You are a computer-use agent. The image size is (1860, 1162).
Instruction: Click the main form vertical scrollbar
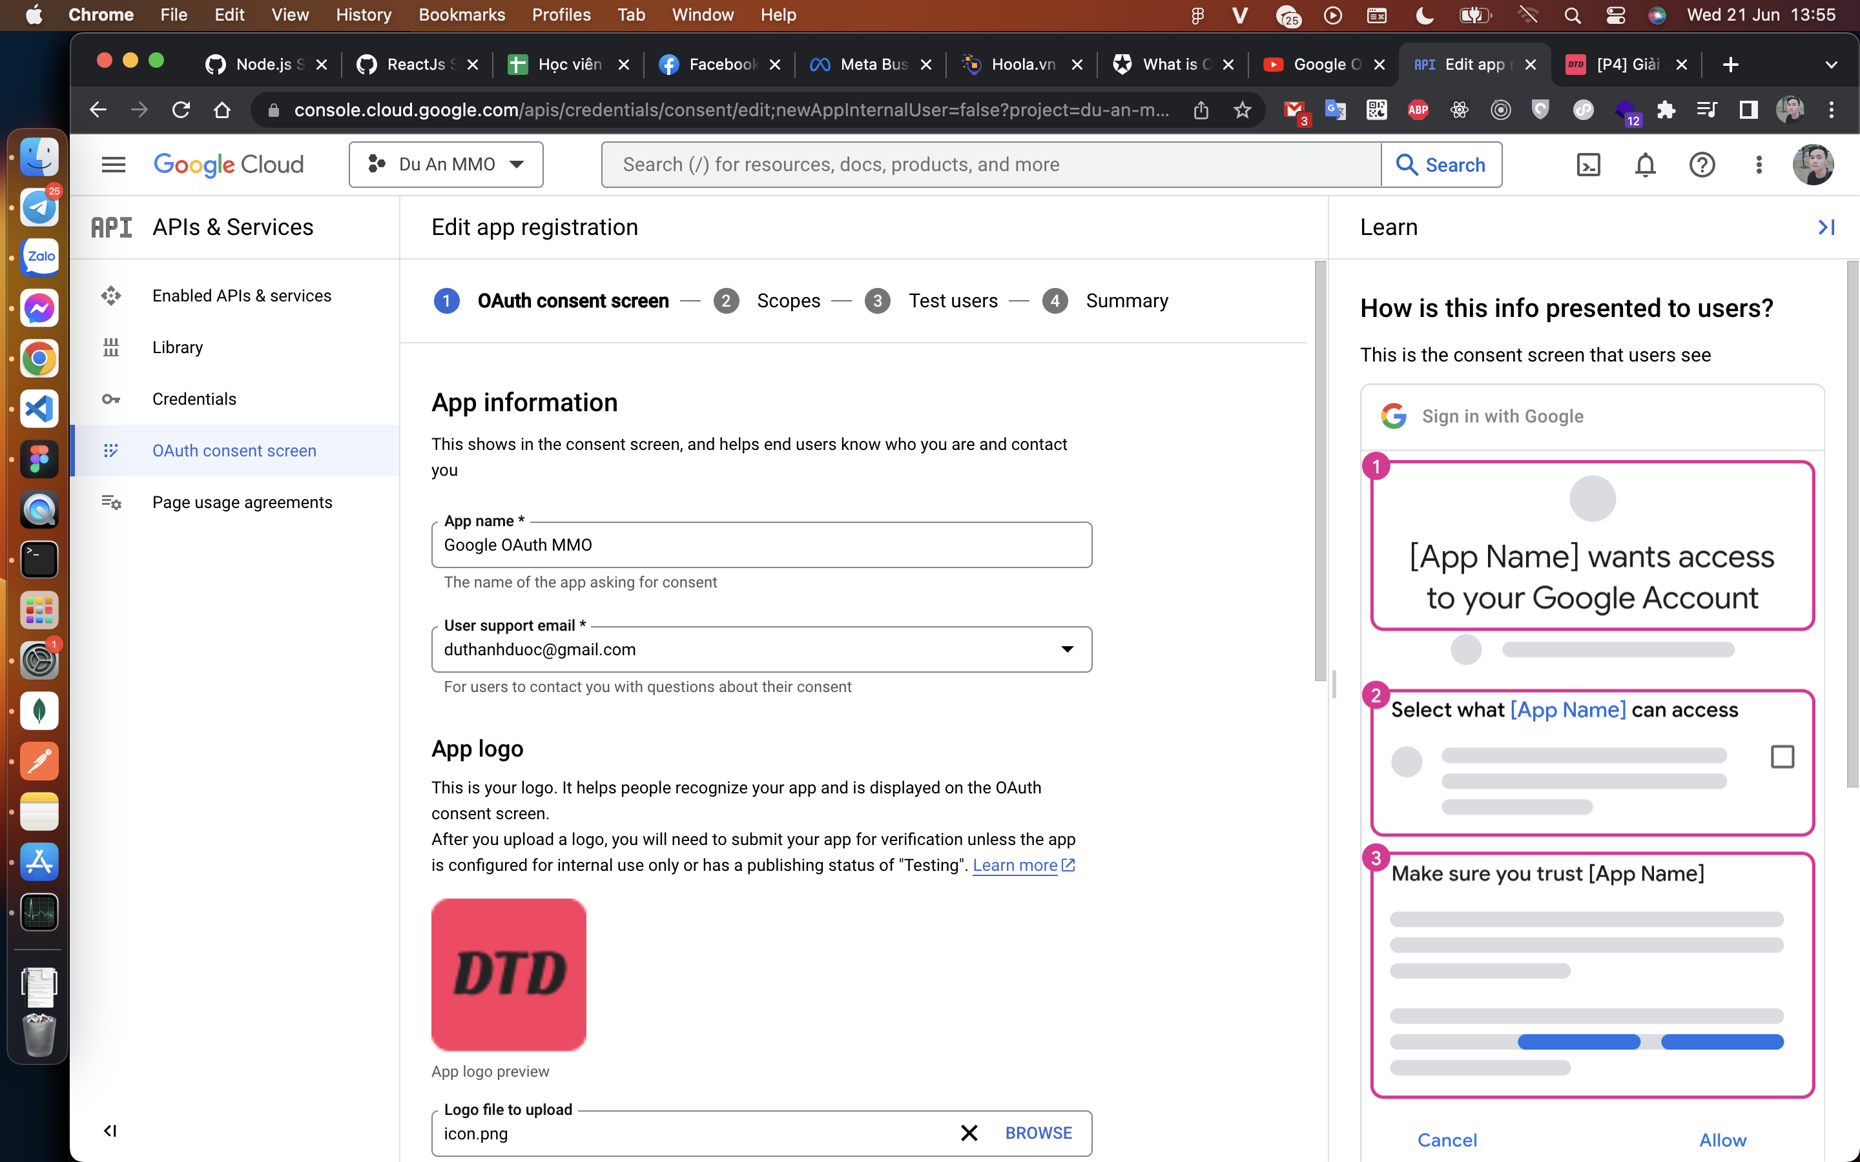point(1321,471)
